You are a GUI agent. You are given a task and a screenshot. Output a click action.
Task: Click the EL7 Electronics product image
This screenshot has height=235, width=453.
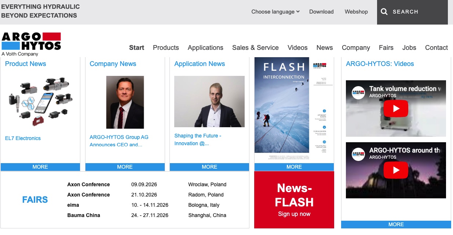point(40,101)
